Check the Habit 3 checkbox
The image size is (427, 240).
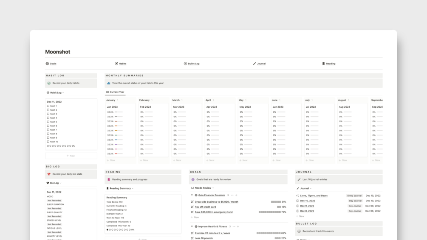click(48, 114)
